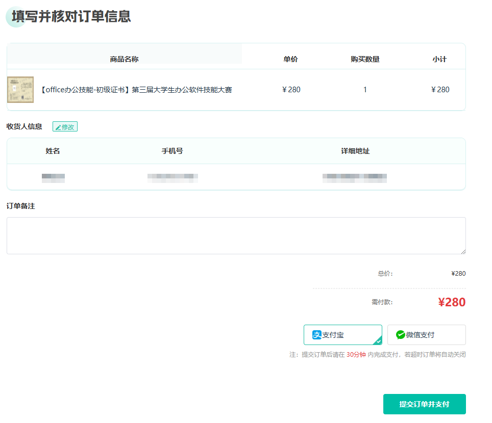Select 微信支付 as the payment method
Viewport: 492px width, 423px height.
(x=426, y=335)
